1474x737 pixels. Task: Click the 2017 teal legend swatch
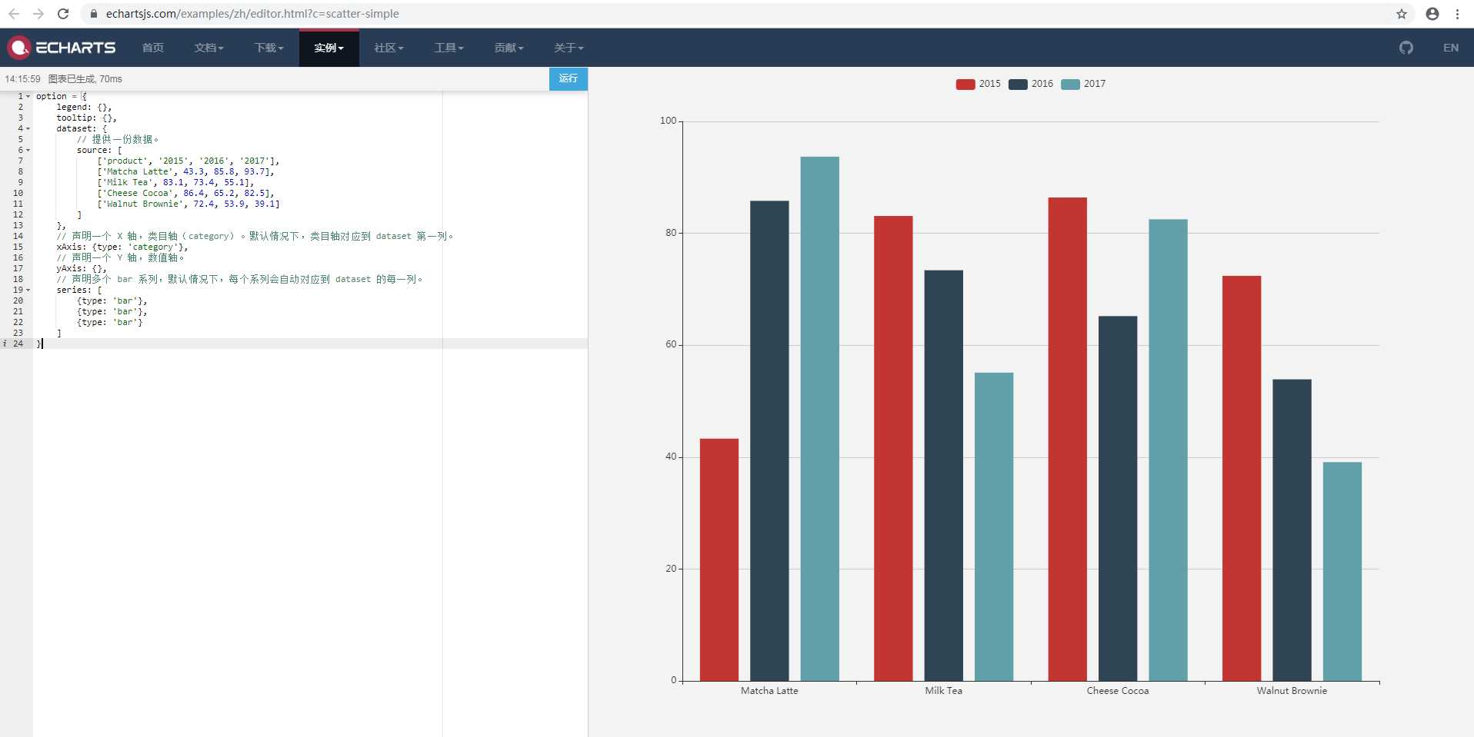pyautogui.click(x=1070, y=85)
